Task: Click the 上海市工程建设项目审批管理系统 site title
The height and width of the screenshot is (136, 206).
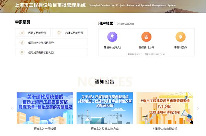Action: (x=50, y=5)
